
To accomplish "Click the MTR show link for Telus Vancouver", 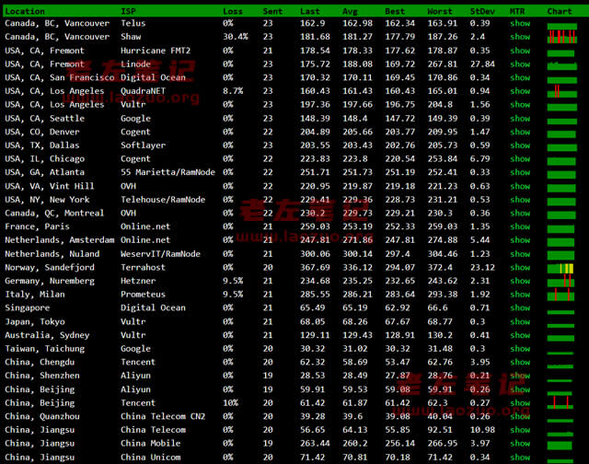I will point(520,23).
